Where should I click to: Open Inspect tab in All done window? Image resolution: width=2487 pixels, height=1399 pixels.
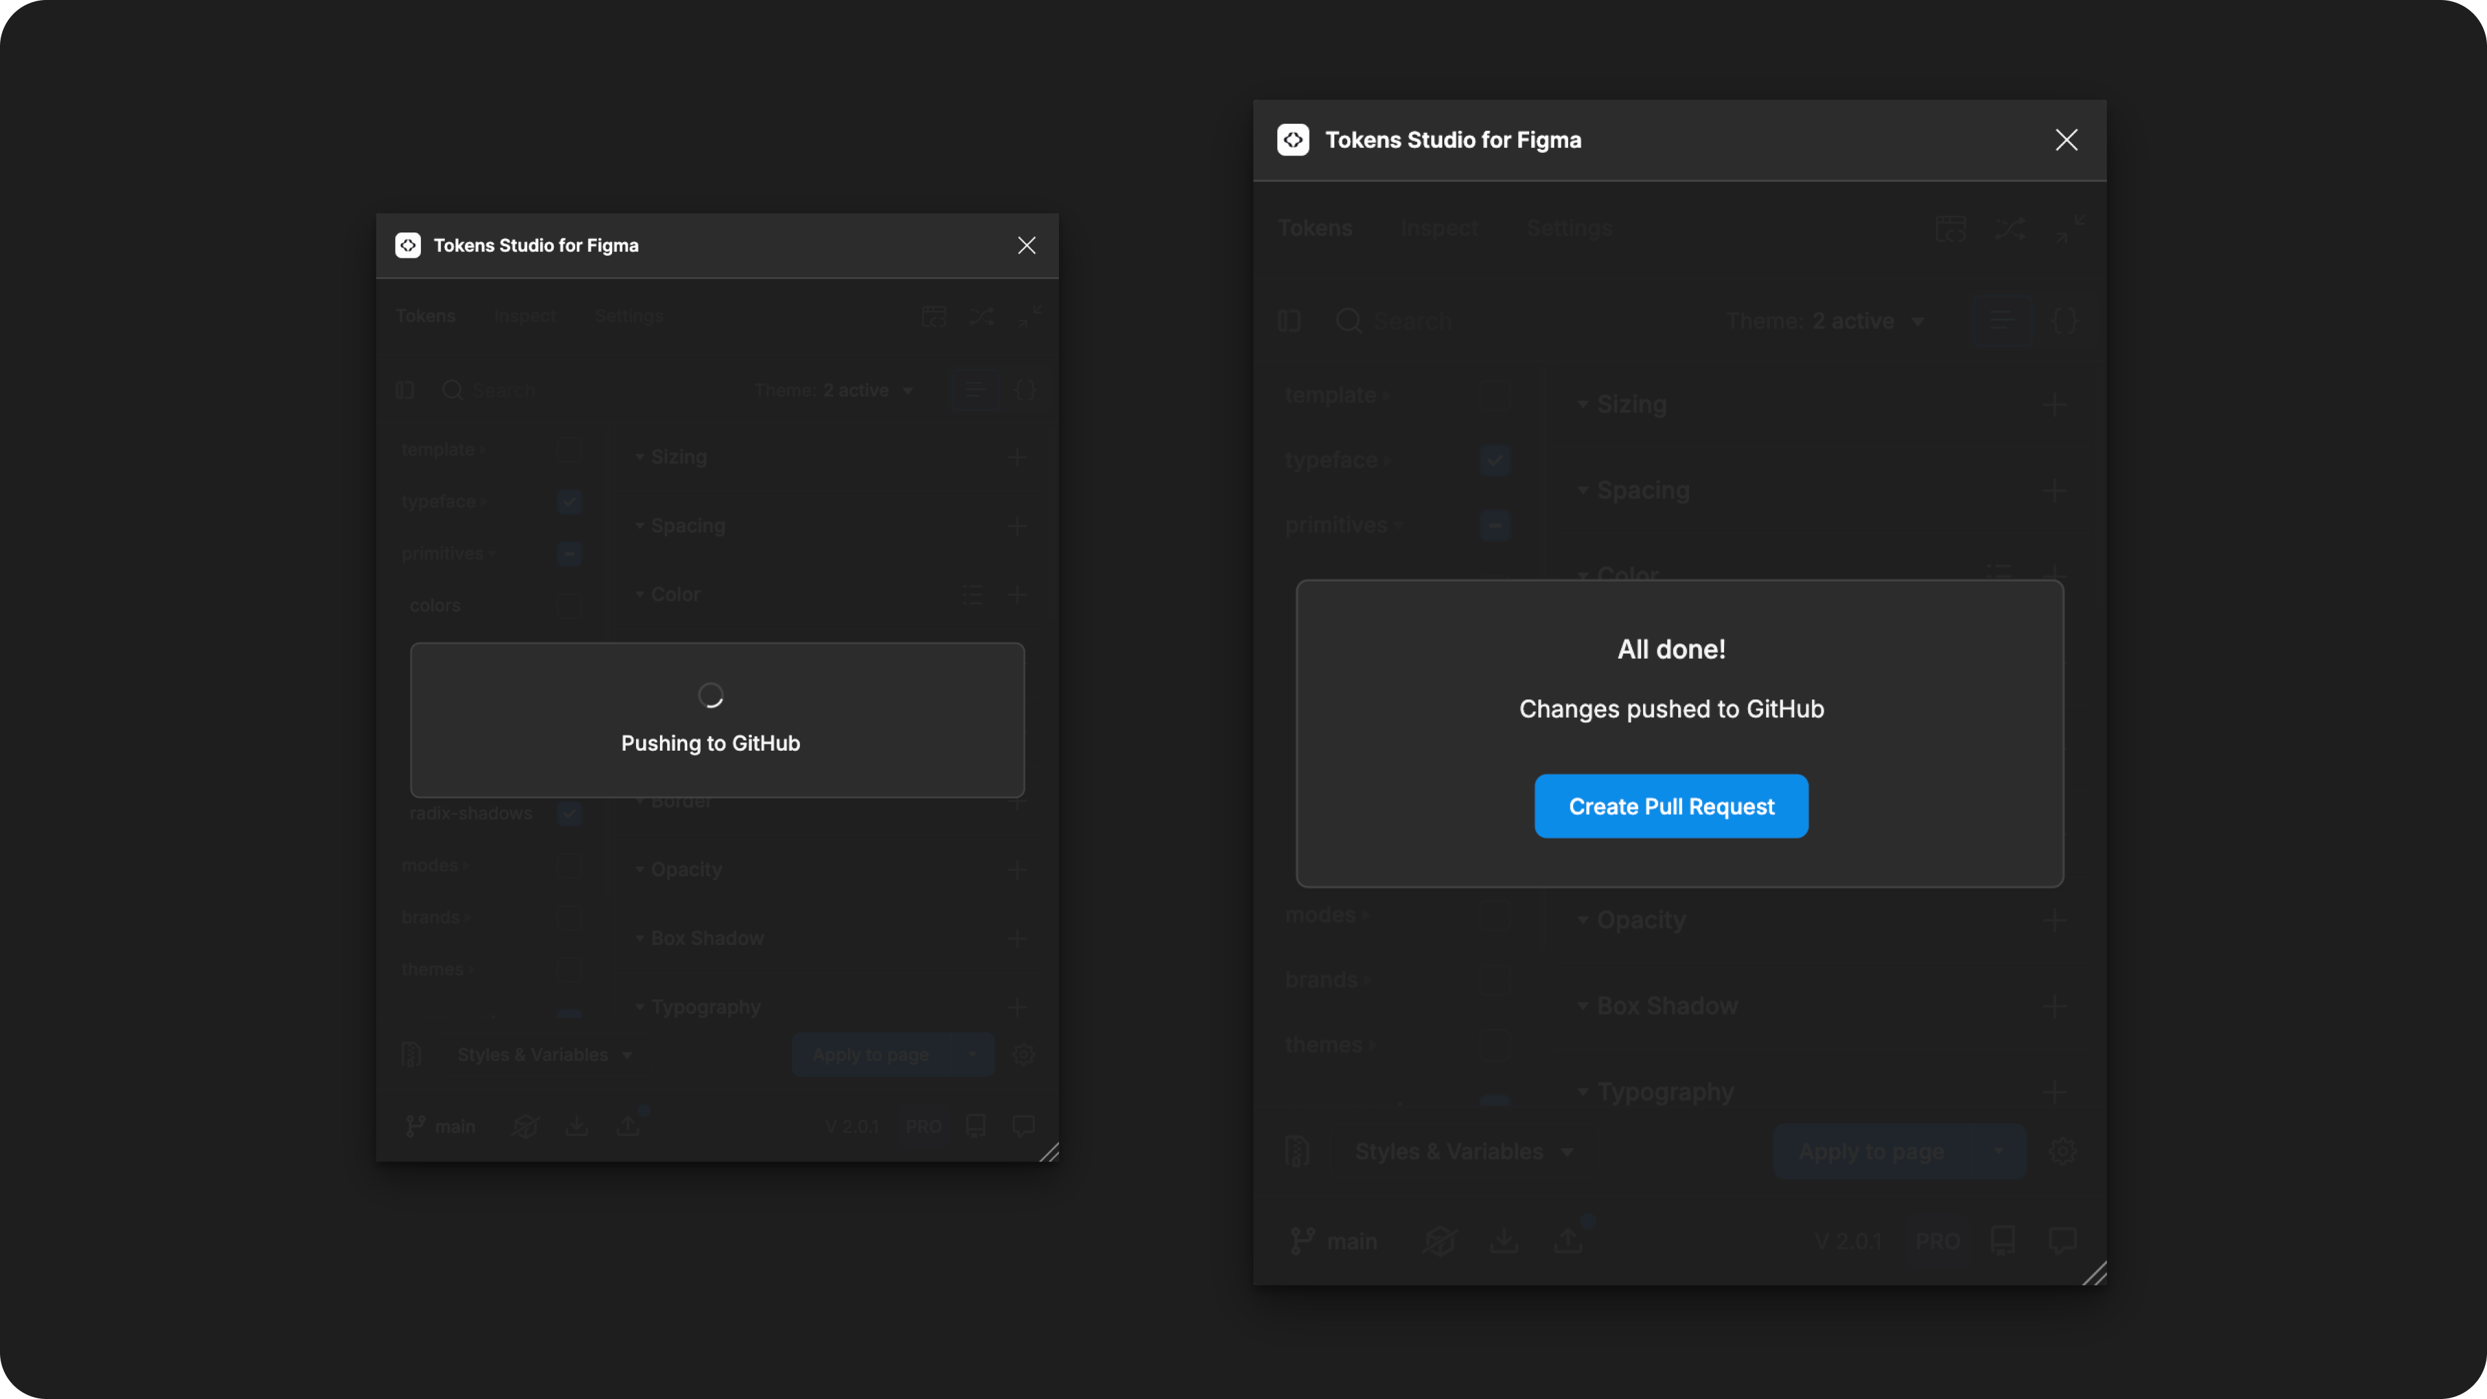click(x=1440, y=228)
